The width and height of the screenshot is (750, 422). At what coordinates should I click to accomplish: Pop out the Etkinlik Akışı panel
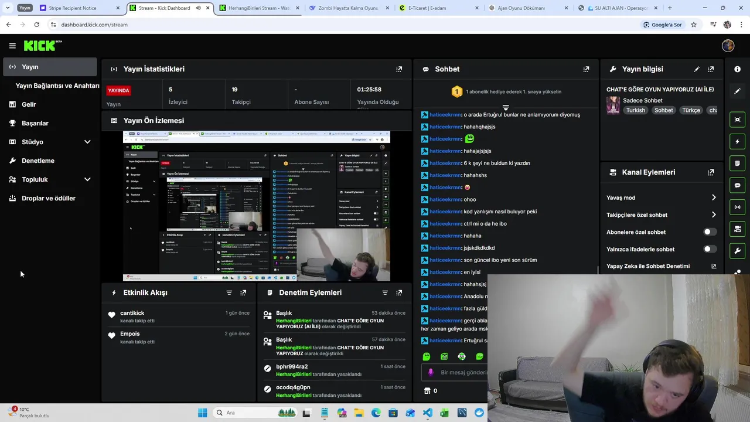coord(243,292)
